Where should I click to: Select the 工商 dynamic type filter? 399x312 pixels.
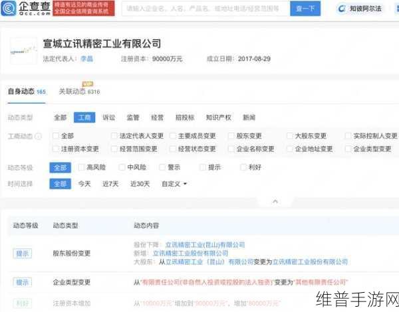[x=84, y=117]
